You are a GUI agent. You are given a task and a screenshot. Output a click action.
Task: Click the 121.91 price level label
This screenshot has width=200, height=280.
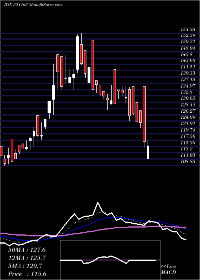[x=187, y=124]
